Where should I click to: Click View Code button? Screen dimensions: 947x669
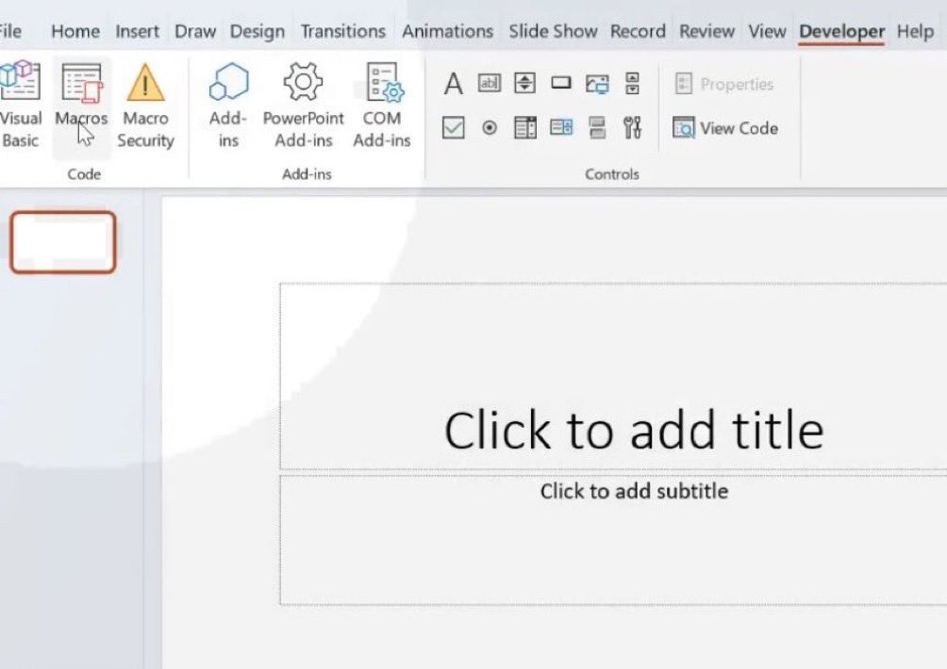[724, 128]
